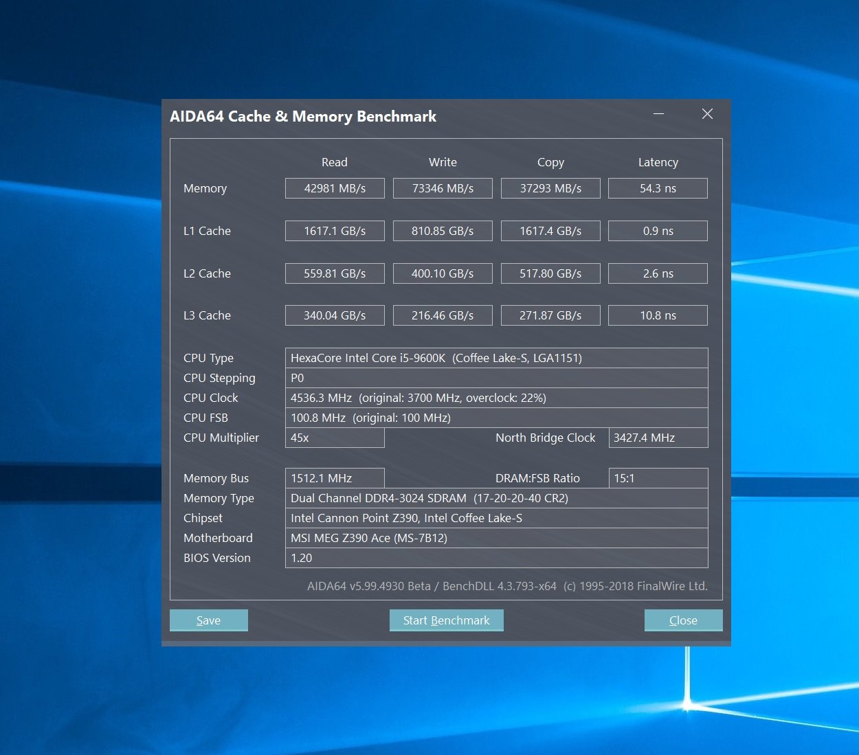Click Start Benchmark button
Image resolution: width=859 pixels, height=755 pixels.
click(446, 620)
